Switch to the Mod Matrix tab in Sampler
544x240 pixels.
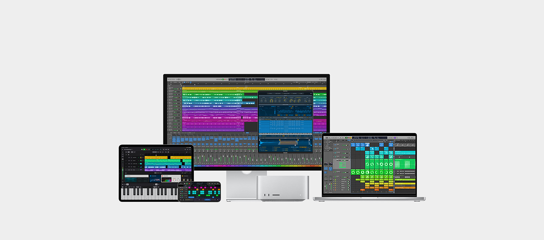click(x=278, y=93)
